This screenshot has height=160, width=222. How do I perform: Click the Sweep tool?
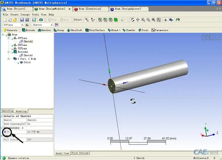coord(59,30)
